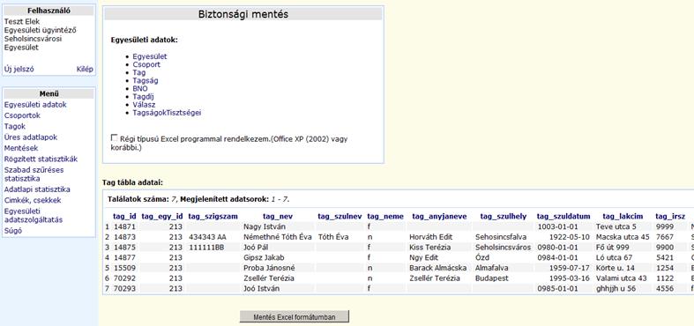
Task: Click the address Körte u. 14
Action: (x=616, y=268)
